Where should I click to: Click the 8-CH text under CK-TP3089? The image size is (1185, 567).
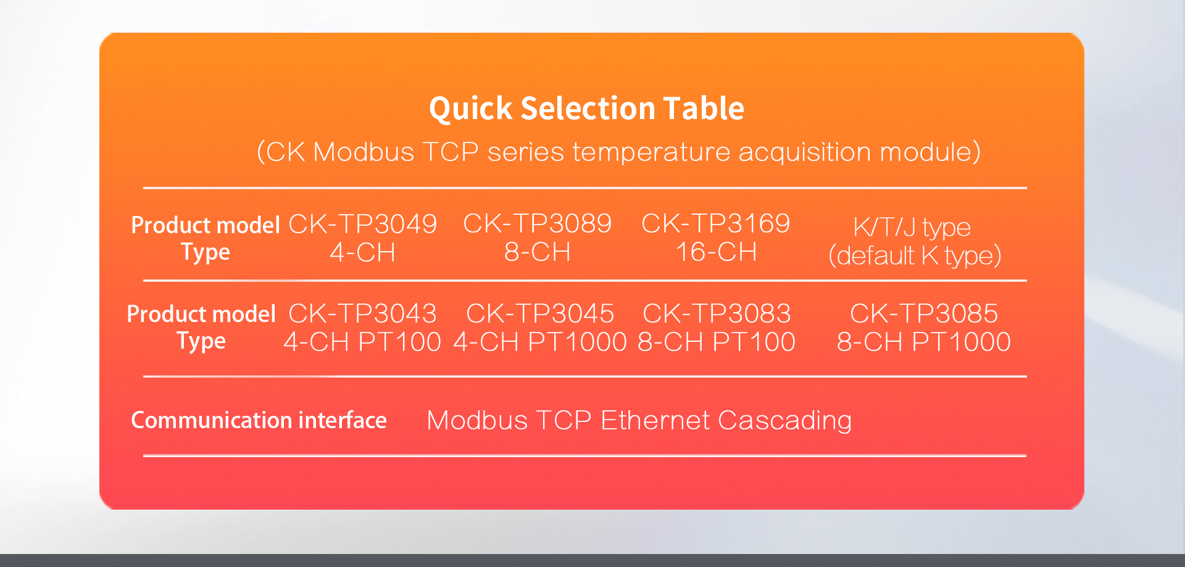537,252
